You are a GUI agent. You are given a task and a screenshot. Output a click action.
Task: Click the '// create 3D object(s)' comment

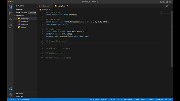pyautogui.click(x=57, y=41)
